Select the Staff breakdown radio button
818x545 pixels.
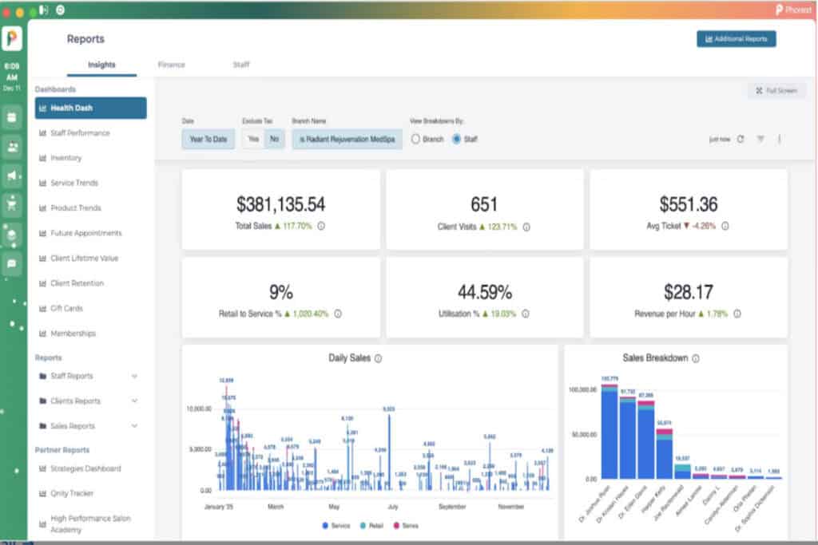pyautogui.click(x=457, y=139)
